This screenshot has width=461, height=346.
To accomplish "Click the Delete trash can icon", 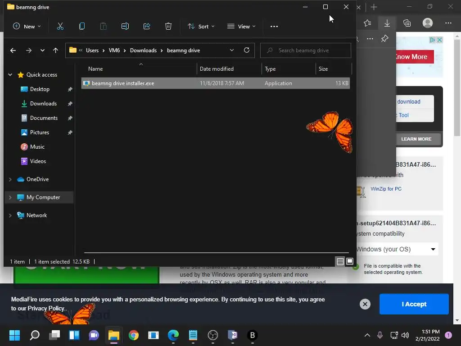I will pyautogui.click(x=168, y=26).
